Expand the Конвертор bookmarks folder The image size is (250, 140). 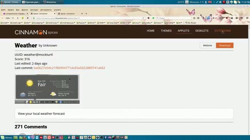coord(38,23)
